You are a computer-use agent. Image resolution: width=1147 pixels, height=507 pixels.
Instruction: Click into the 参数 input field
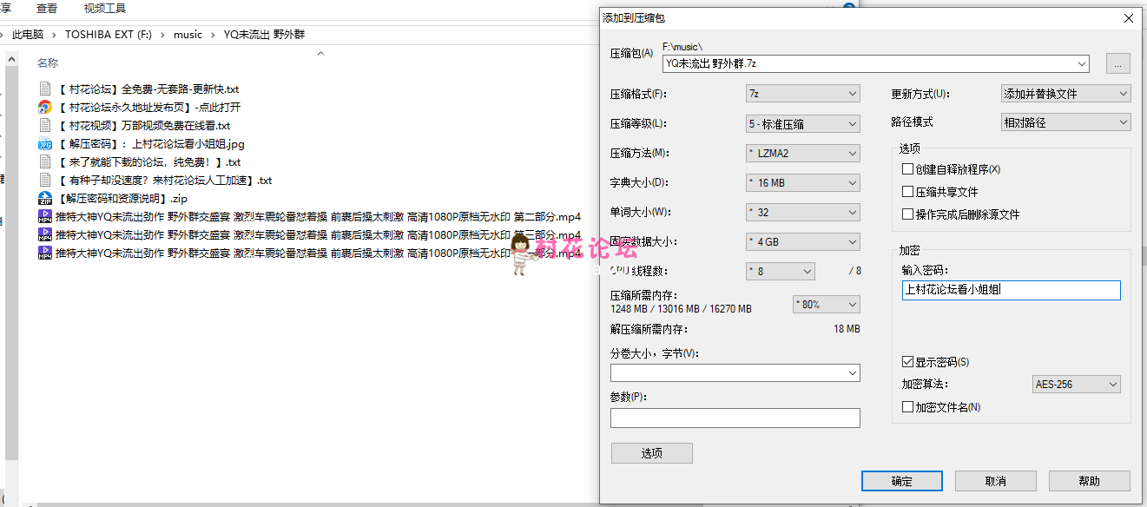[735, 418]
